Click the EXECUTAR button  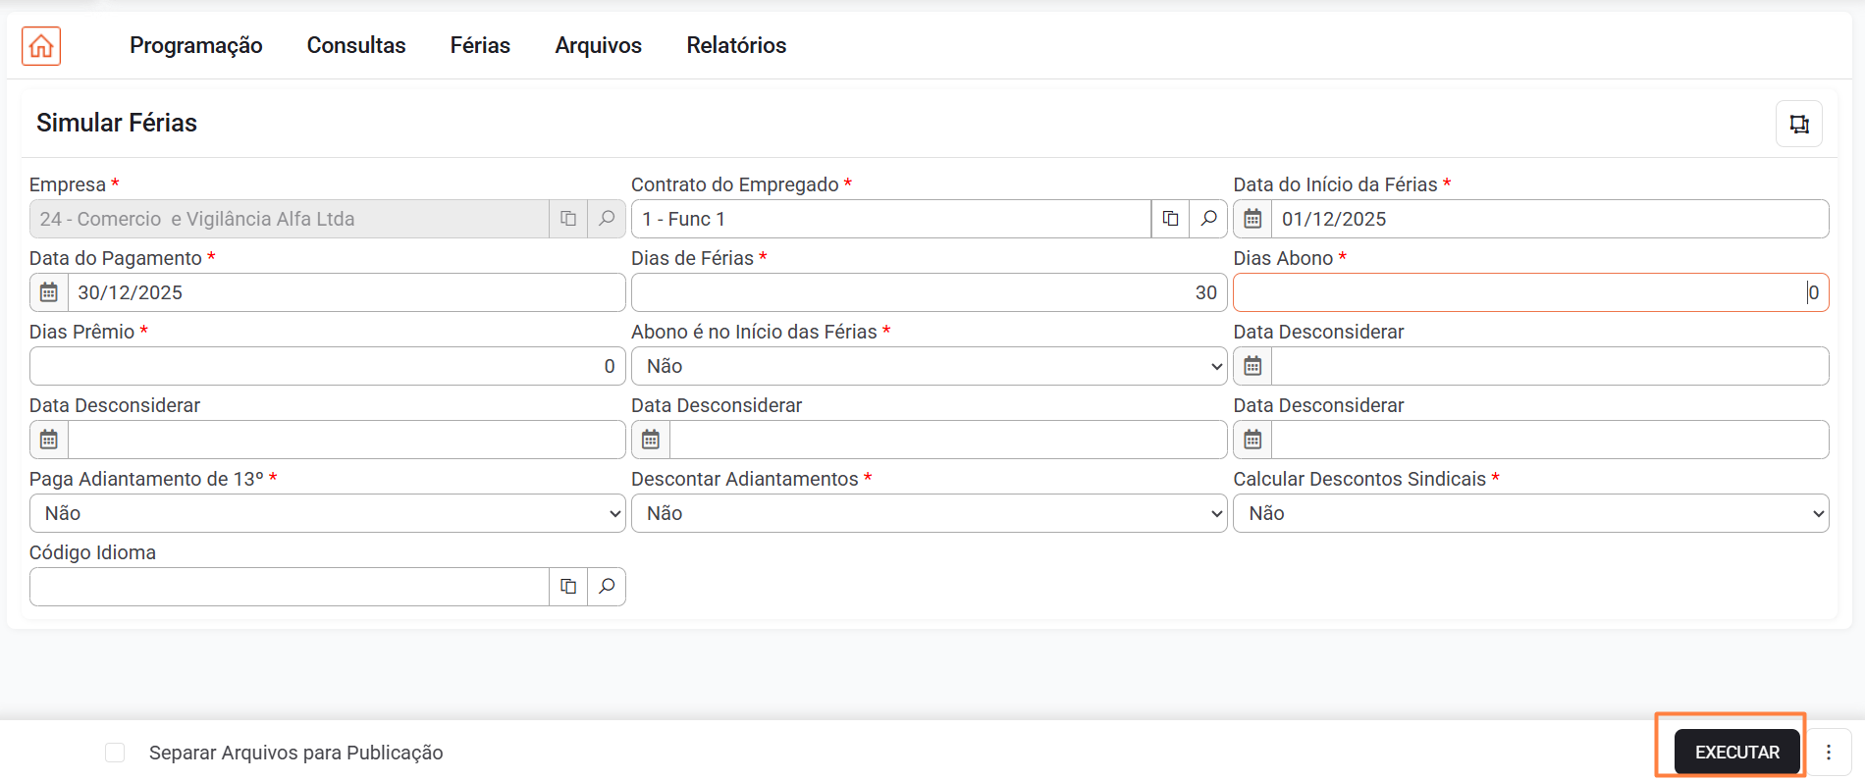(x=1736, y=753)
